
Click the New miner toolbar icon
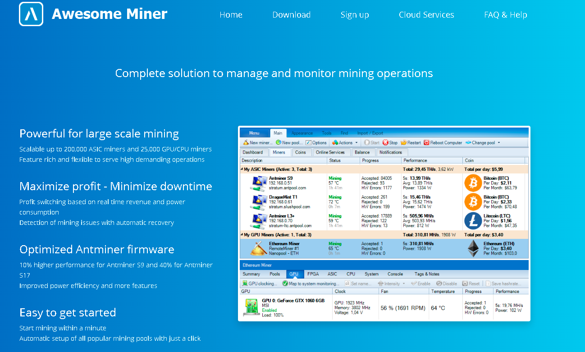tap(245, 142)
